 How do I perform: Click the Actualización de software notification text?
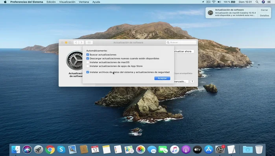pos(229,10)
